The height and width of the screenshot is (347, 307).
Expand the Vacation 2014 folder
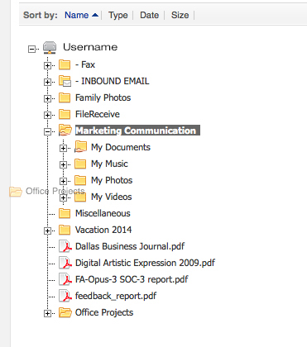coord(47,231)
